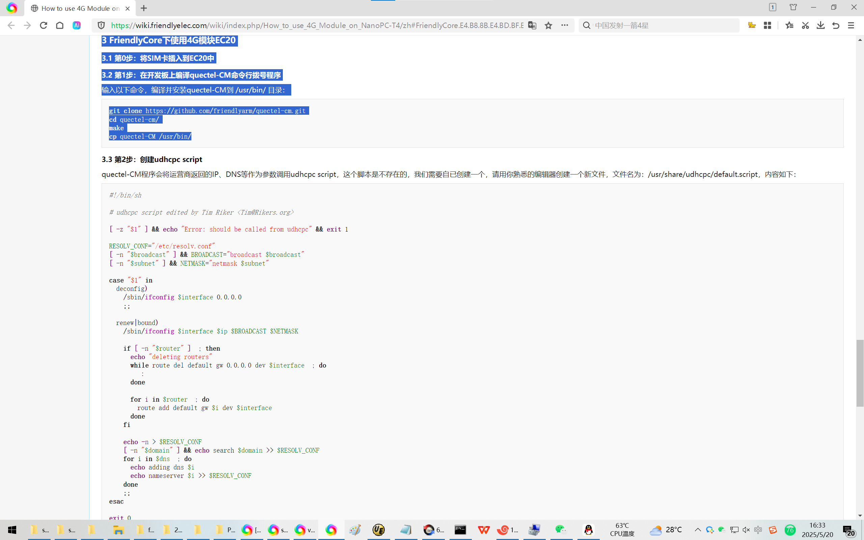The height and width of the screenshot is (540, 864).
Task: Open the browser hamburger menu
Action: click(x=851, y=25)
